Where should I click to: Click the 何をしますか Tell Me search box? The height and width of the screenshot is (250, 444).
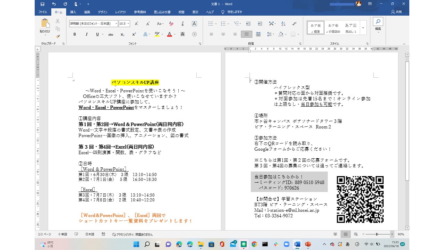232,12
